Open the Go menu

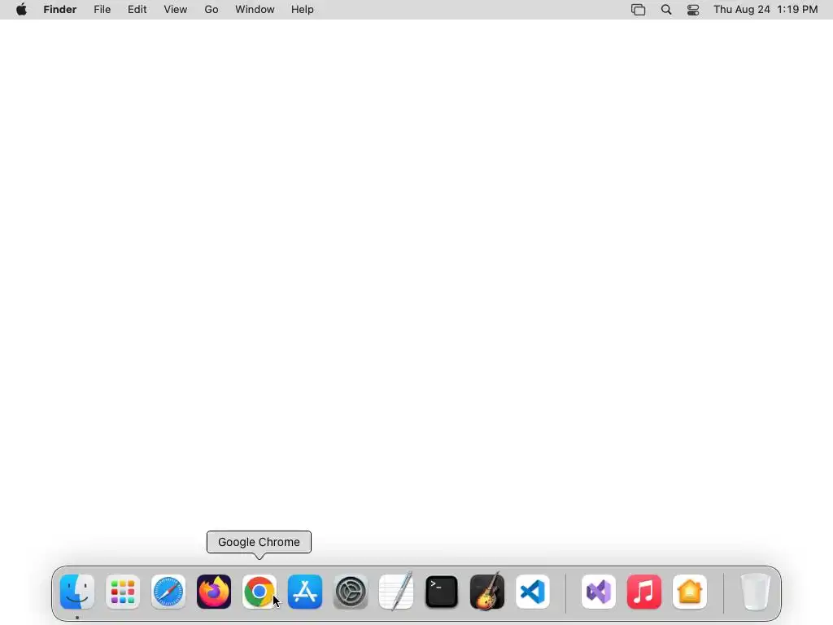212,10
